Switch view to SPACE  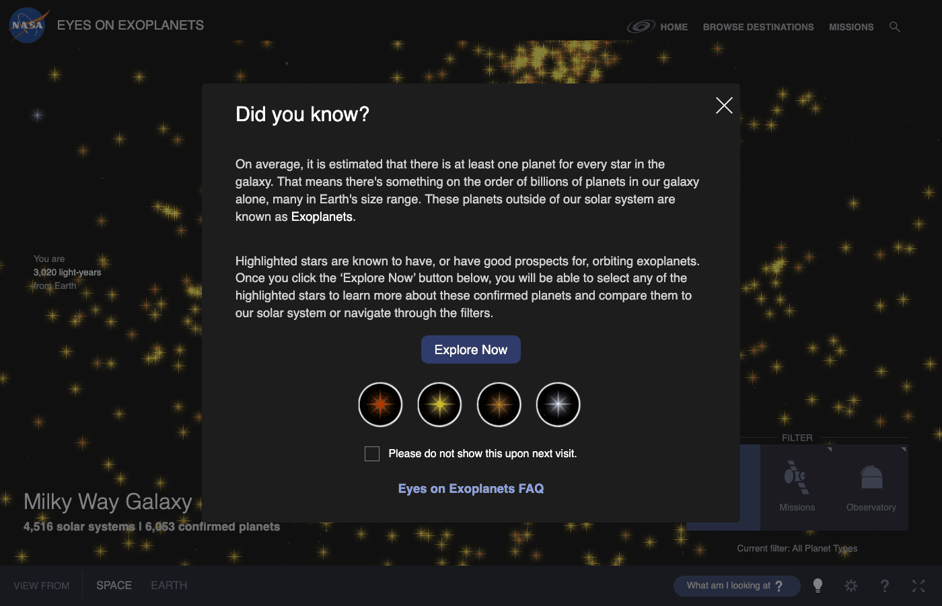(114, 585)
